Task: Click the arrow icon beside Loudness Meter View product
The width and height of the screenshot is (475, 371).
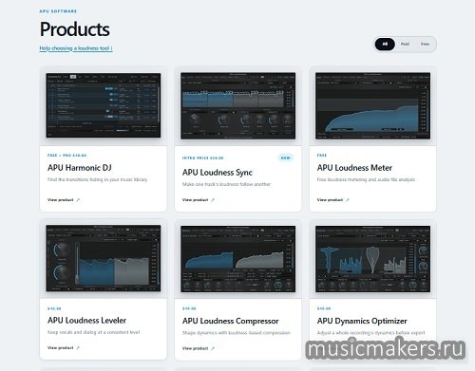Action: (348, 200)
